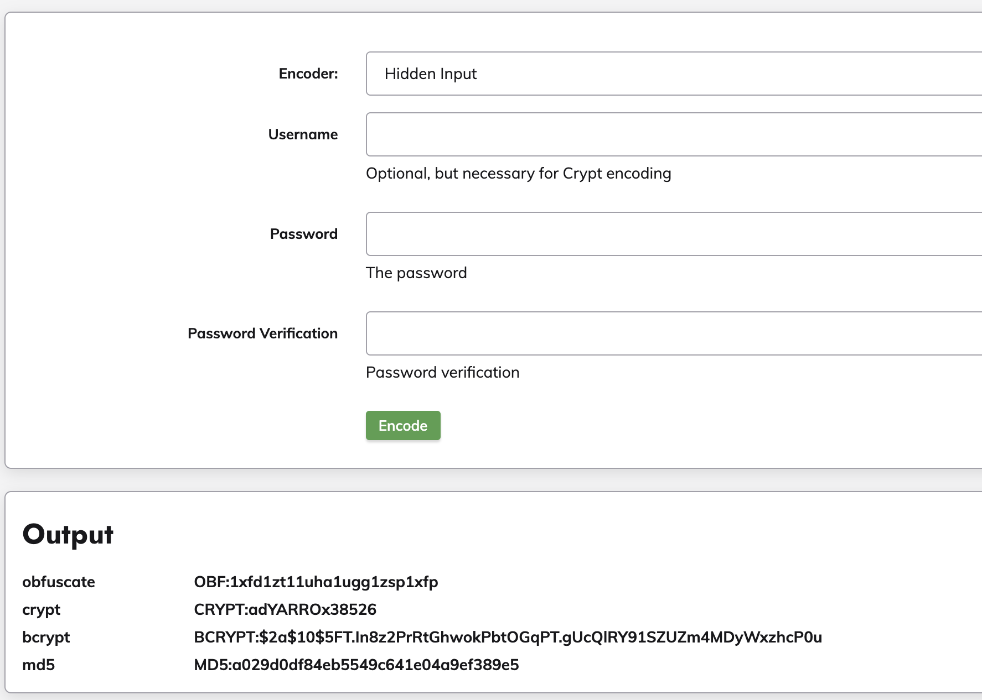
Task: Click the MD5 hash output value
Action: coord(356,665)
